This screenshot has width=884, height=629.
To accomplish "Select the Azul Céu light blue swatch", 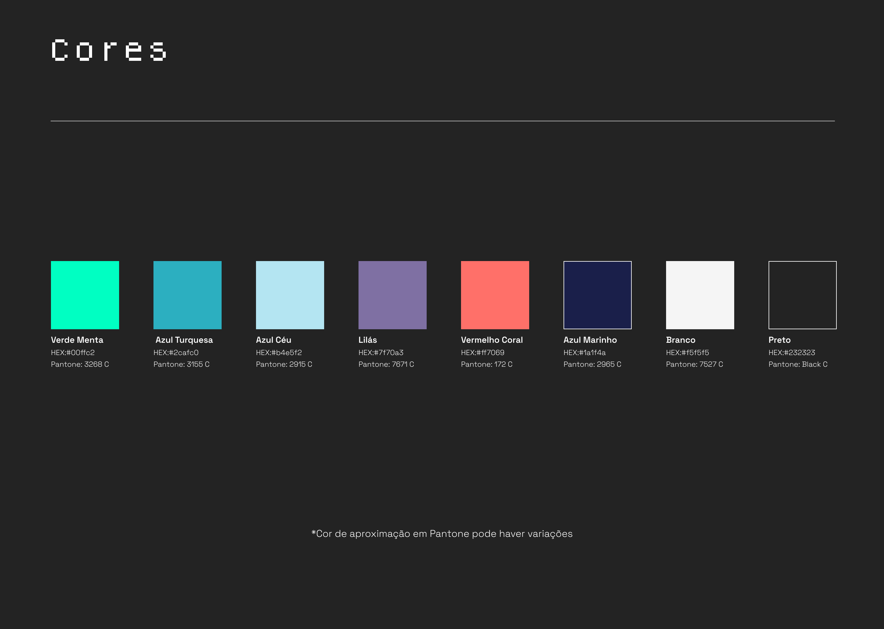I will (x=290, y=295).
